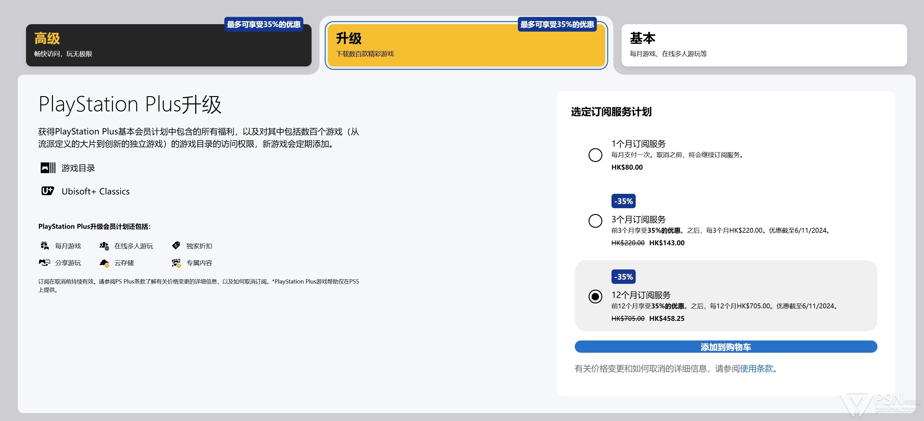924x421 pixels.
Task: Click the -35% badge above 12个月订阅服务
Action: tap(623, 277)
